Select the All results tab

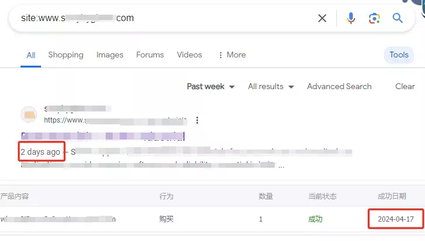(31, 55)
